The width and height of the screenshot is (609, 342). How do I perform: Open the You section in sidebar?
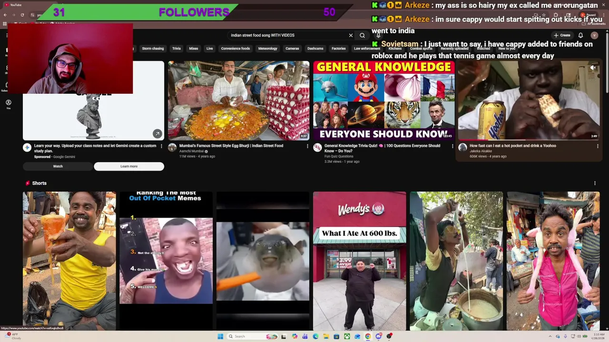pos(9,104)
